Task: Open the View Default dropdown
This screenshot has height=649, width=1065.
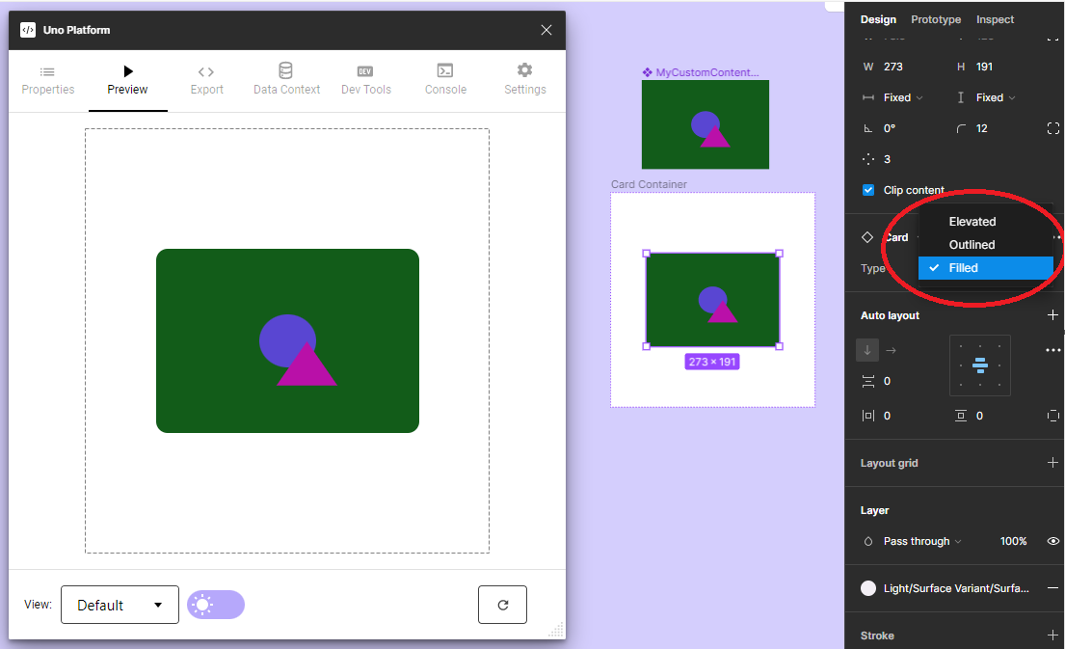Action: pyautogui.click(x=120, y=605)
